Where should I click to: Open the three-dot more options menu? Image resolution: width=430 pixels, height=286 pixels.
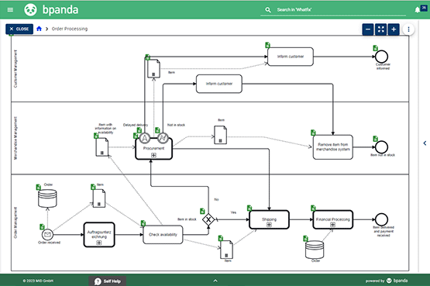point(408,29)
